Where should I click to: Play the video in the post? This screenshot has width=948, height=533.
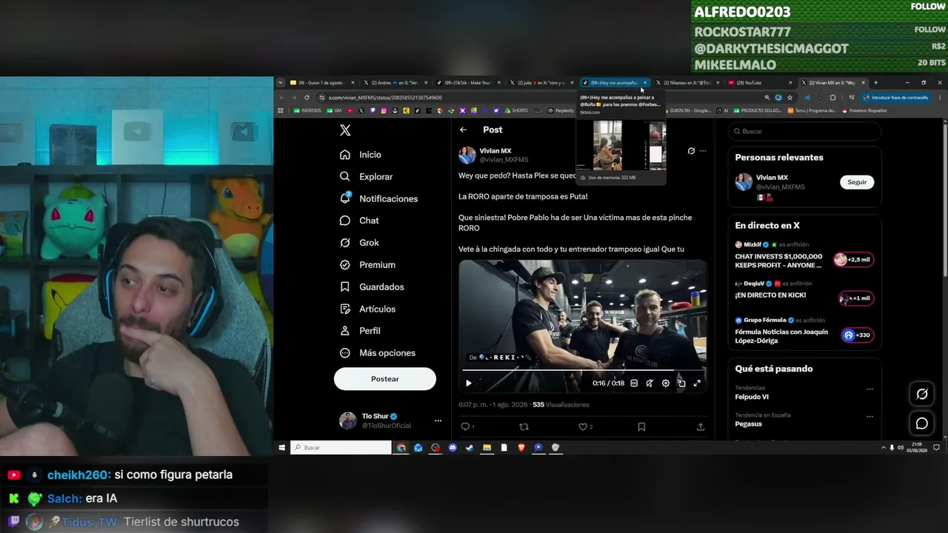coord(468,383)
